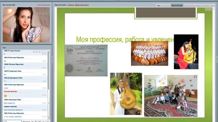Click the third icon in the chat toolbar
218x122 pixels.
click(40, 52)
